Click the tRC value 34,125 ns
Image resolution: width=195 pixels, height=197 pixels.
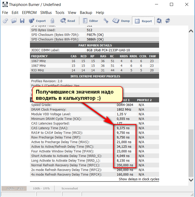click(124, 147)
